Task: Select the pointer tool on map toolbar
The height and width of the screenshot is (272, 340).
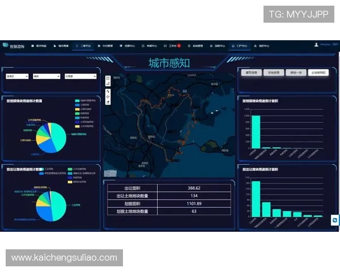Action: pos(108,90)
